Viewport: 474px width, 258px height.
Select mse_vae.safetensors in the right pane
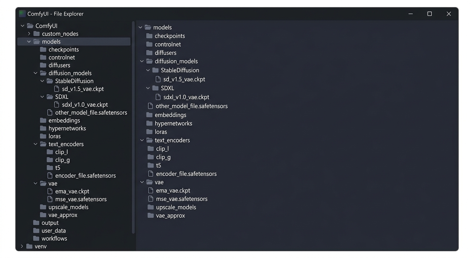tap(182, 199)
